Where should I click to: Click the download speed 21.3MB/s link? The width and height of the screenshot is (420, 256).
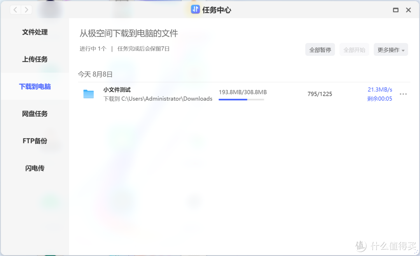(x=380, y=89)
